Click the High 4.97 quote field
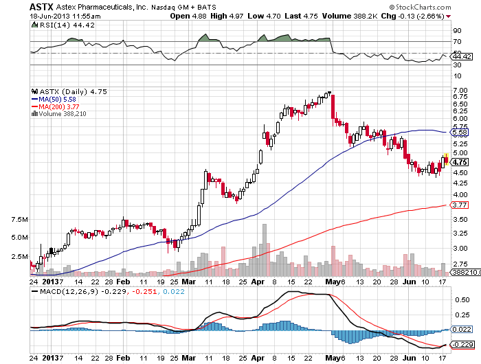 point(227,16)
